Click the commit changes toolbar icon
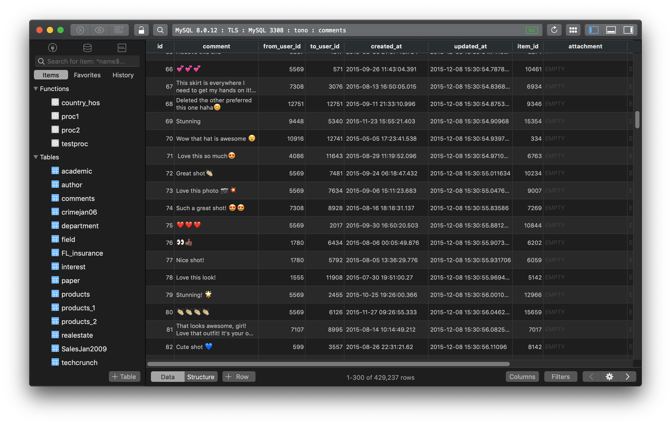Viewport: 671px width, 425px height. point(119,30)
